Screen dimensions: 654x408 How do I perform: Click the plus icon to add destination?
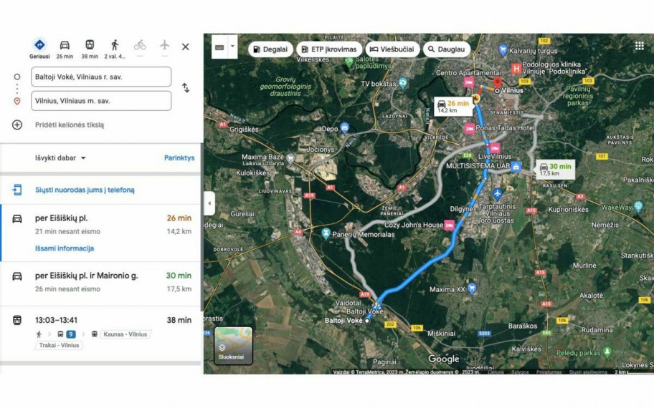pos(17,125)
